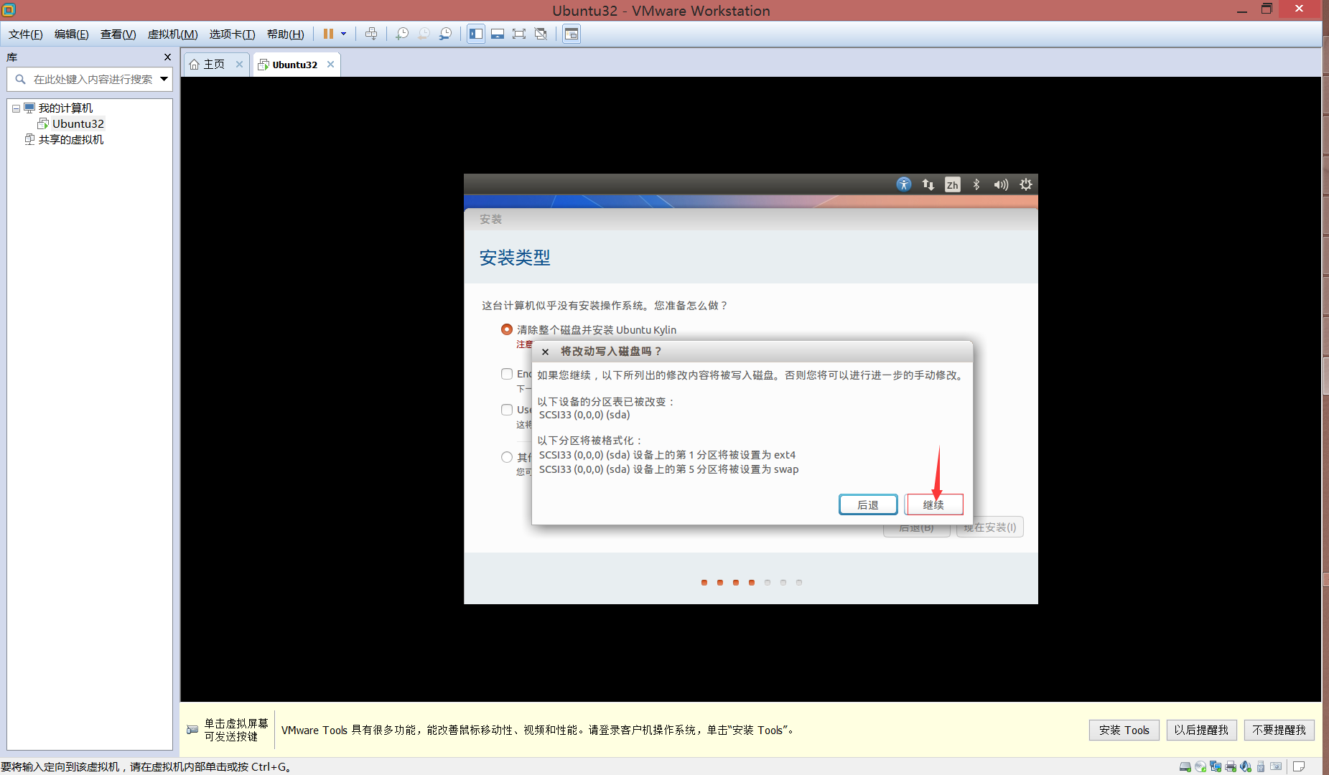Viewport: 1329px width, 775px height.
Task: Pause the virtual machine with the pause icon
Action: pos(328,34)
